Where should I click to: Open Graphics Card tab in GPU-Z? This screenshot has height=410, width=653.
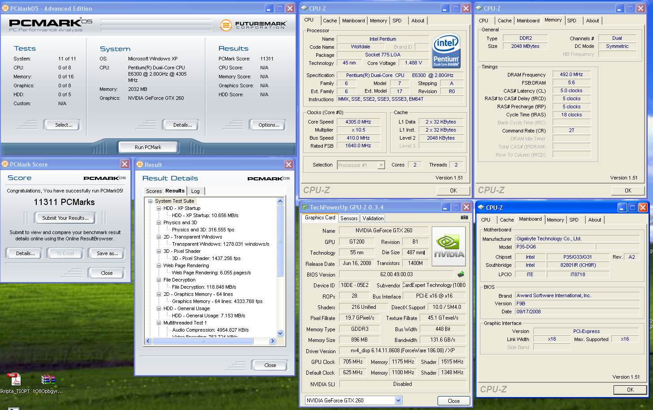320,218
